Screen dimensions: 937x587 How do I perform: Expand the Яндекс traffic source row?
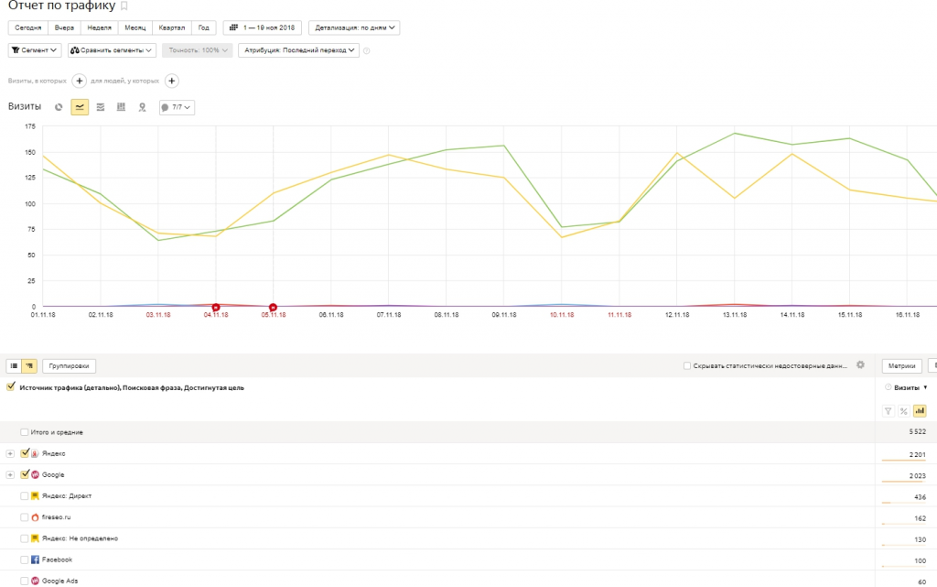click(10, 453)
